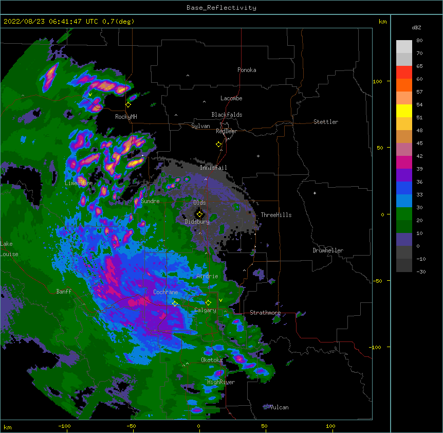443x433 pixels.
Task: Click the Sundre city label
Action: point(150,201)
